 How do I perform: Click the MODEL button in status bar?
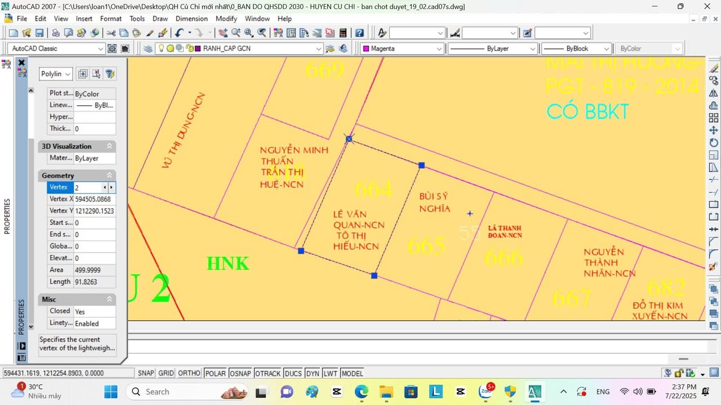[x=352, y=373]
